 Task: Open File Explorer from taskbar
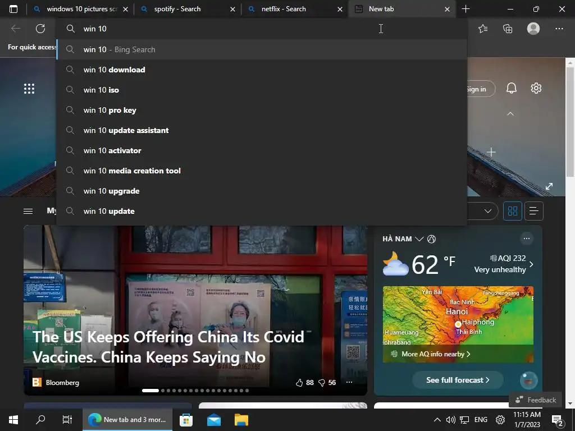pos(241,420)
